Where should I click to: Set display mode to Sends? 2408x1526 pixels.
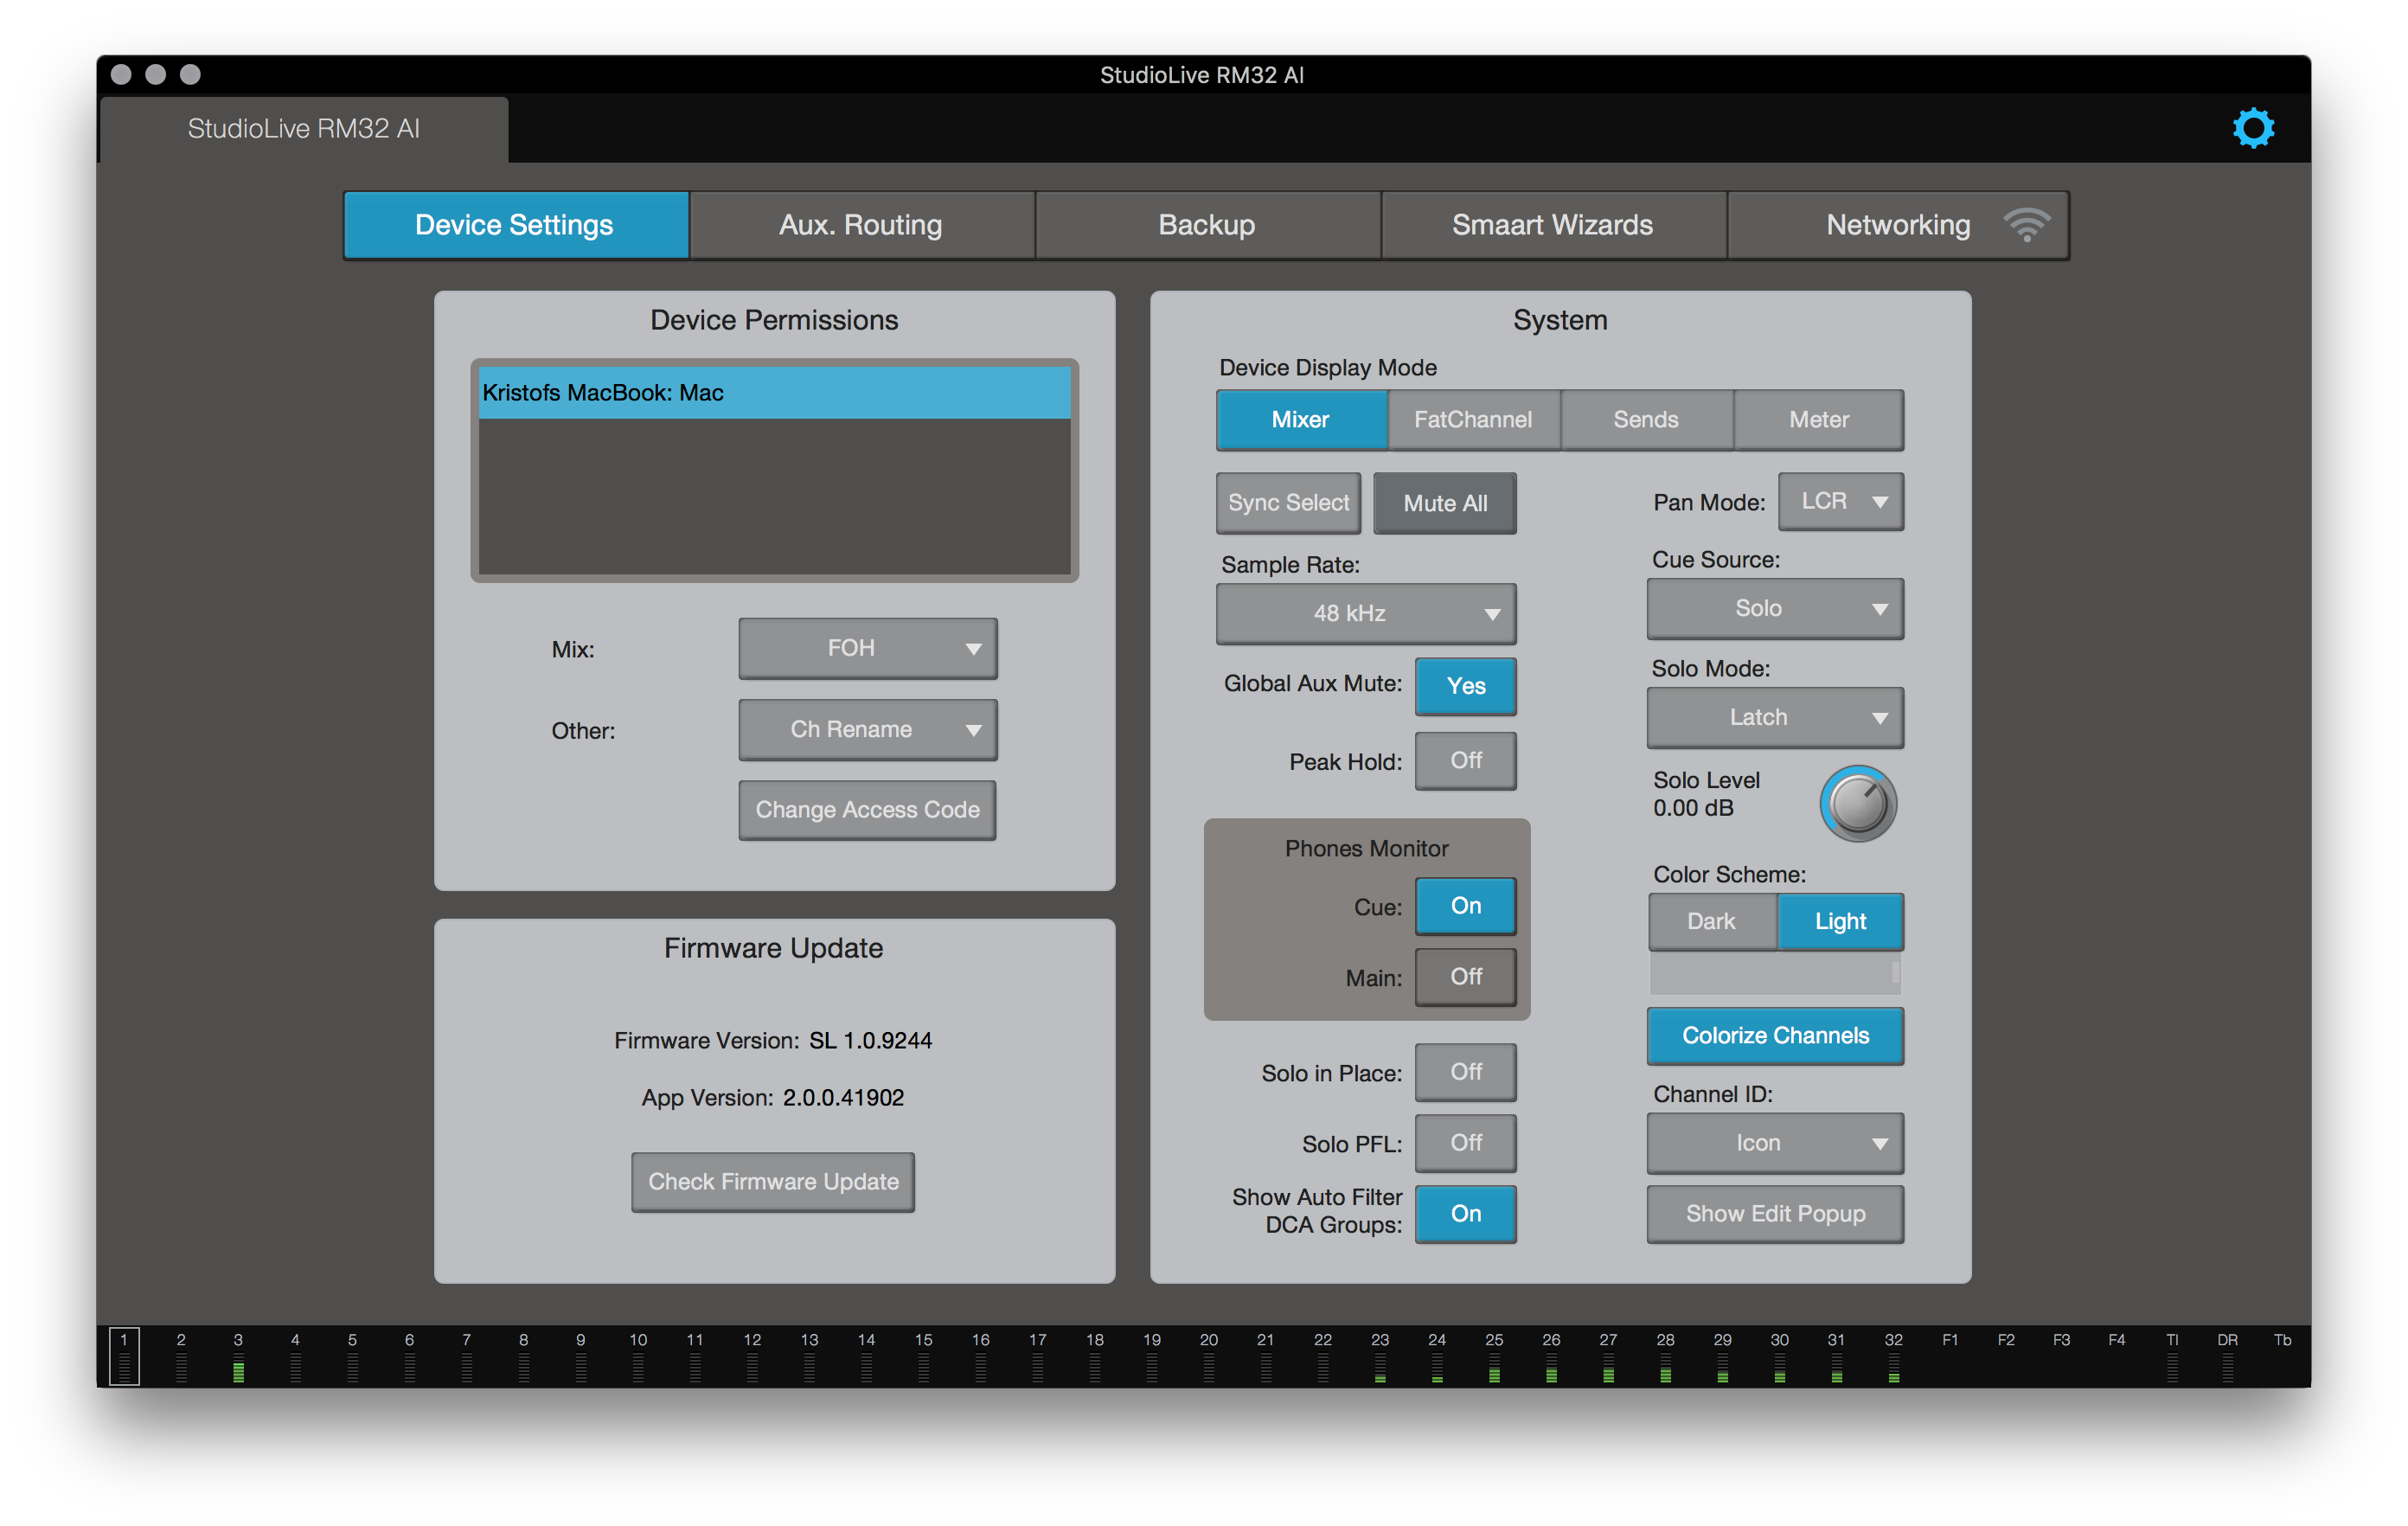pos(1646,420)
